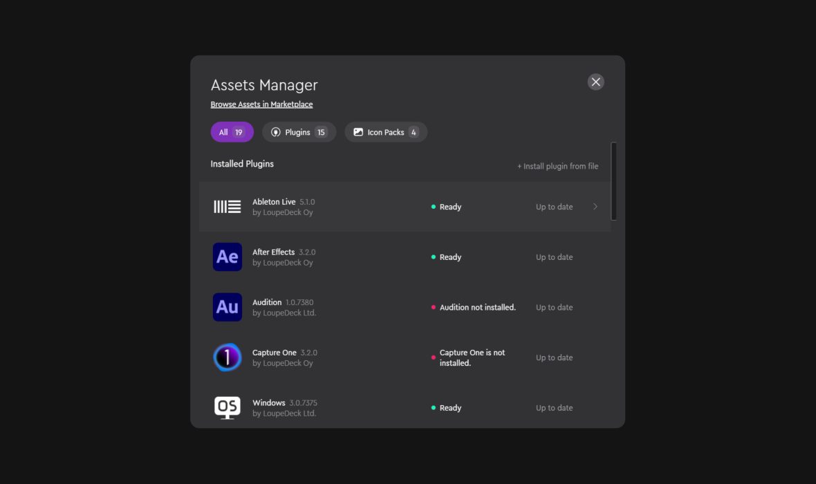
Task: Close the Assets Manager dialog
Action: pyautogui.click(x=595, y=82)
